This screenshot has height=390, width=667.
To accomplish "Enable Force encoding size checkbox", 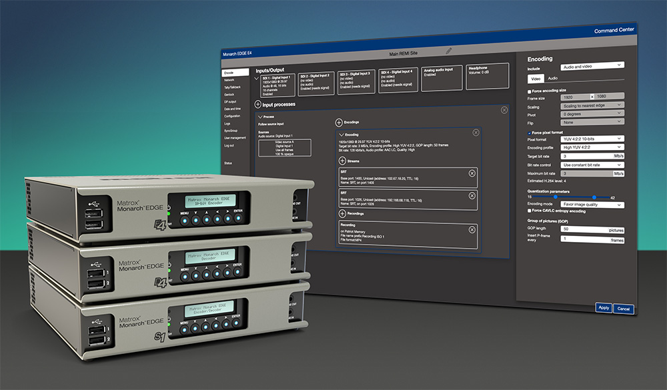I will 529,91.
